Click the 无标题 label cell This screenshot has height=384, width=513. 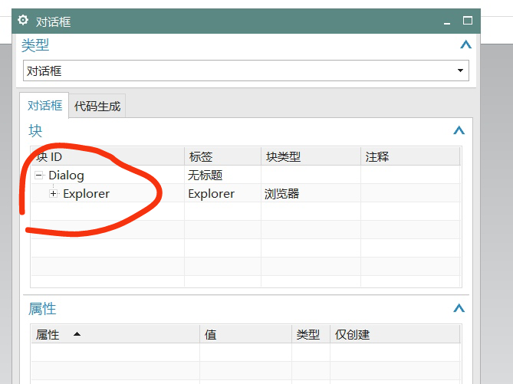[205, 176]
